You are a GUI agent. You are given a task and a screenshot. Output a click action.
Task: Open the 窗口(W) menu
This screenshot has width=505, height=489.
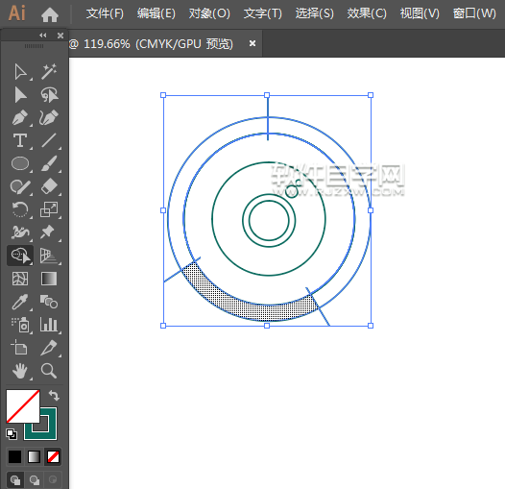click(474, 13)
